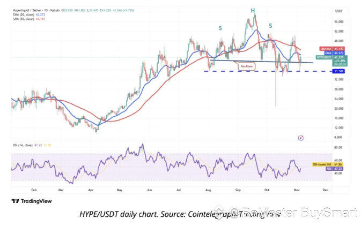Click the right shoulder 'S' marker
The width and height of the screenshot is (361, 226).
270,26
